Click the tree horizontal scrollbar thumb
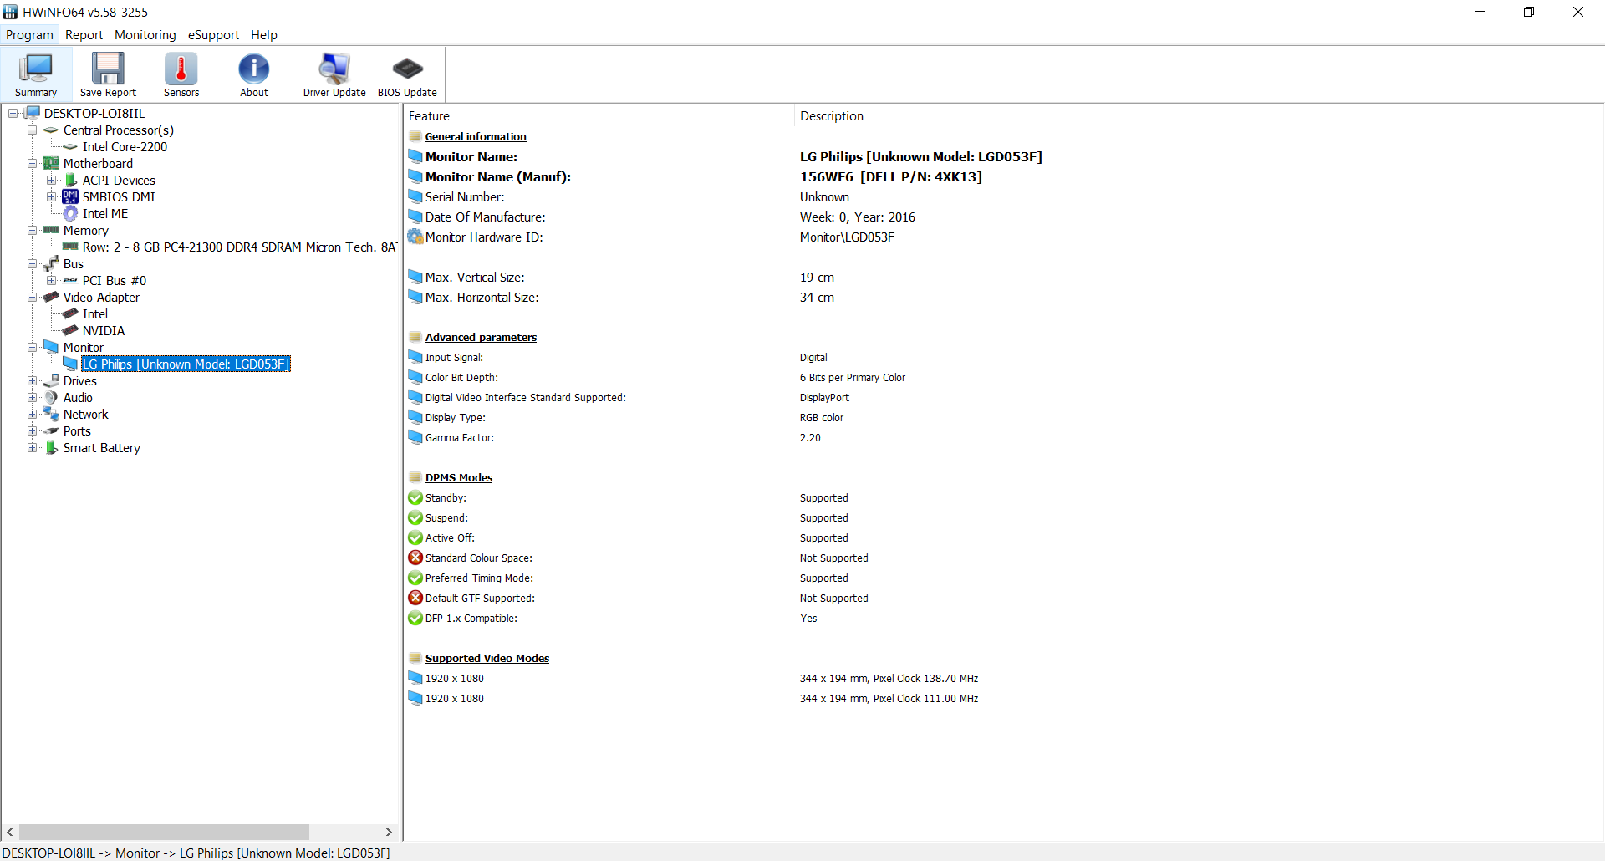1605x861 pixels. pos(164,832)
